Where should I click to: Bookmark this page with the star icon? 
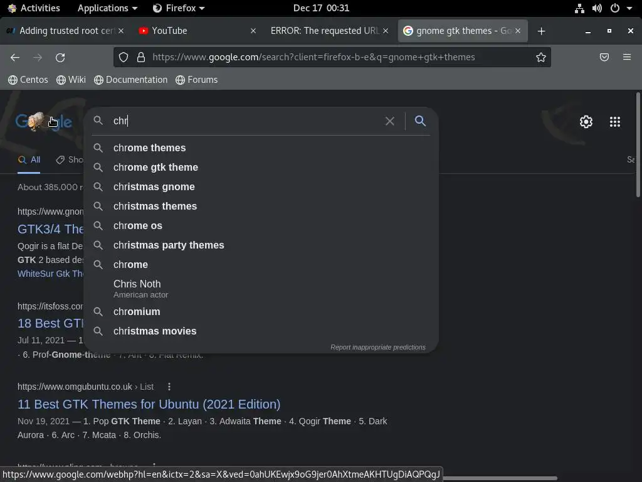coord(541,57)
